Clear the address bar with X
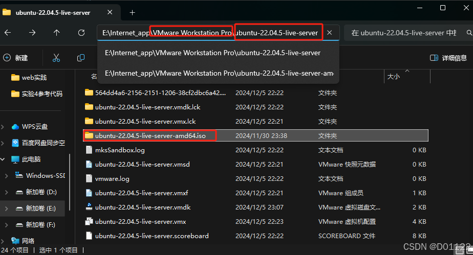The height and width of the screenshot is (255, 473). pos(330,33)
